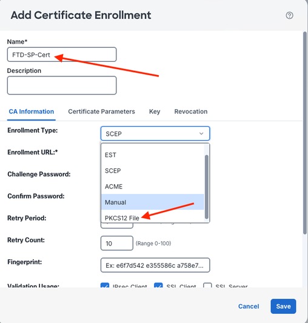Click the dropdown list scrollbar
This screenshot has width=308, height=323.
tap(207, 187)
